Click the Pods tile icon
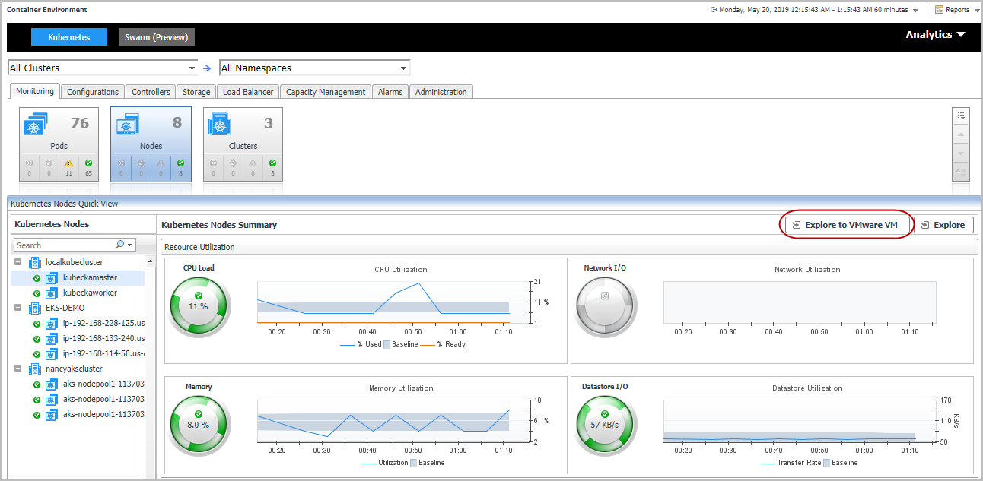This screenshot has width=983, height=481. click(x=36, y=125)
